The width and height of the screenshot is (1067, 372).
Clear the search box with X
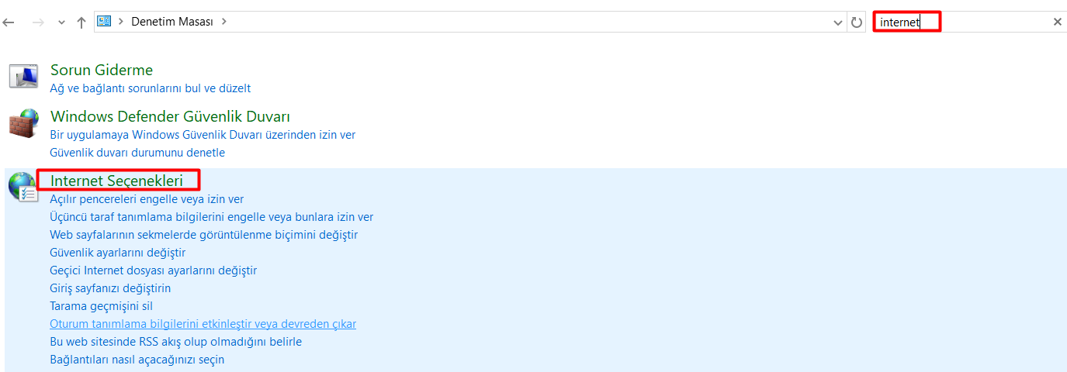coord(1057,22)
